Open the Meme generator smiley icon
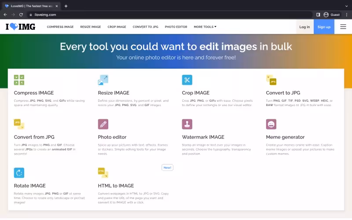The image size is (352, 220). (271, 124)
